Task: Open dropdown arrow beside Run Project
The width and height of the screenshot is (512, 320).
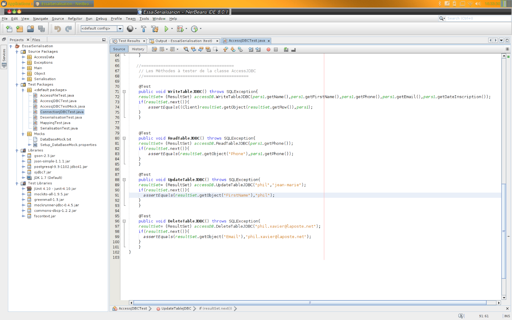Action: (x=172, y=29)
